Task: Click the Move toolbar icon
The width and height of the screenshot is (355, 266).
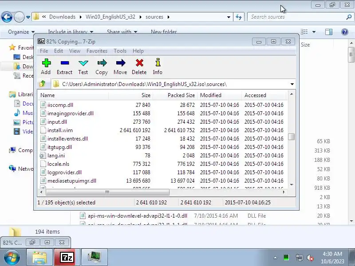Action: tap(120, 63)
